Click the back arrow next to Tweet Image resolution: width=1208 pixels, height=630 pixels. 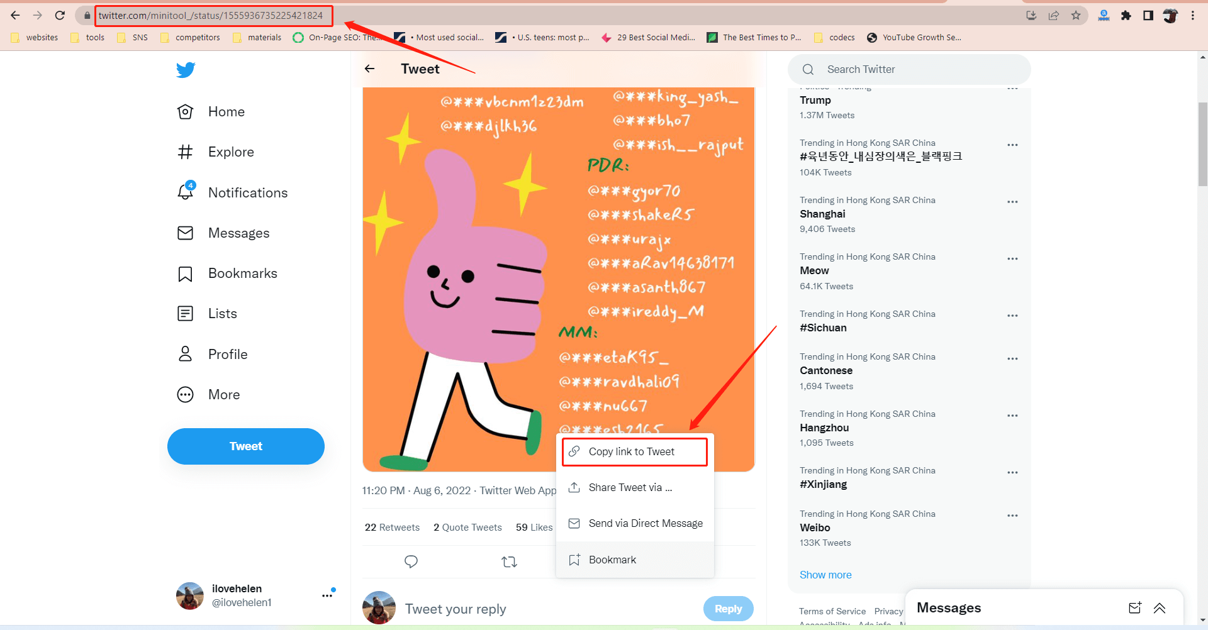pos(370,69)
